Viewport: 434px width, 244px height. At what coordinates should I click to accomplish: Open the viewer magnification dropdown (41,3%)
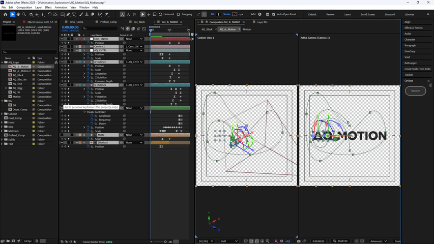(x=206, y=241)
